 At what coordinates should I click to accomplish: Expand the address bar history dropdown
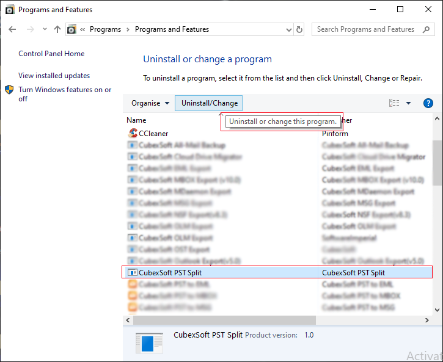click(289, 29)
